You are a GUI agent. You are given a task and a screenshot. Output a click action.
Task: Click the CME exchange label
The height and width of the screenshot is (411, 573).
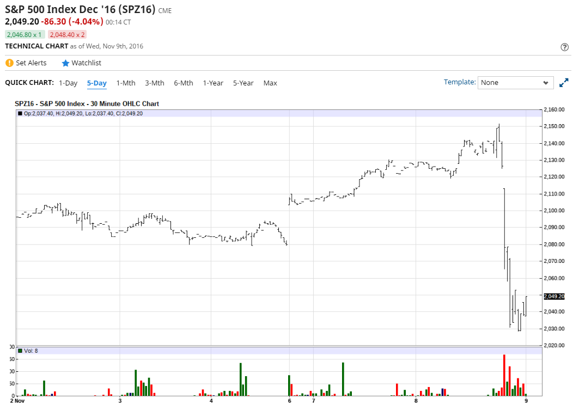point(165,10)
